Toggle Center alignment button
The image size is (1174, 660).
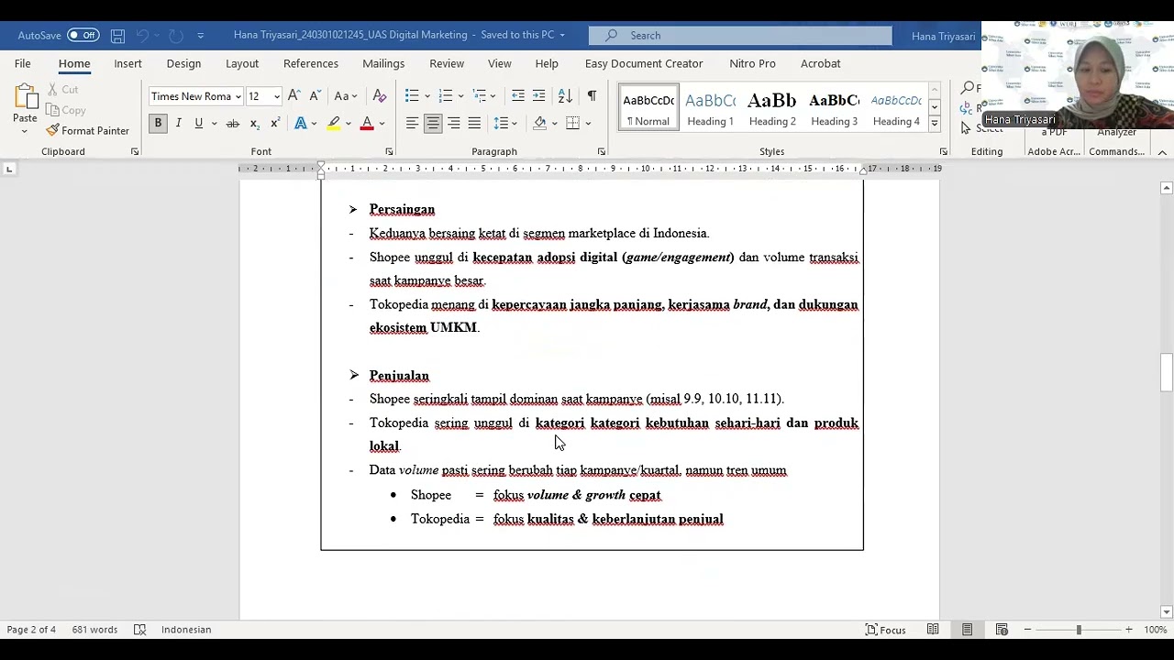tap(433, 123)
